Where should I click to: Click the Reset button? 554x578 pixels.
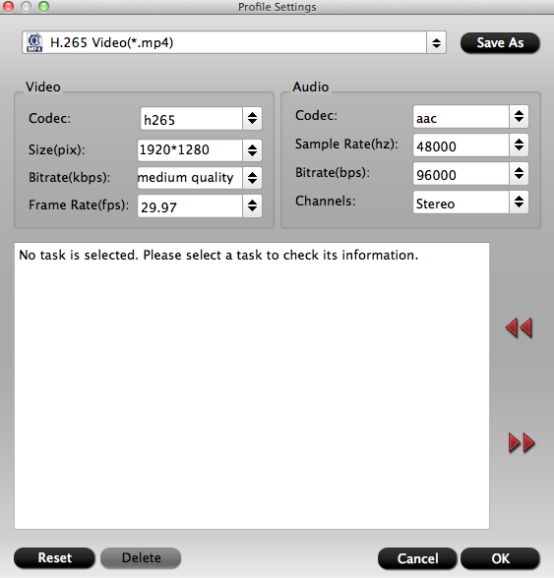click(x=55, y=557)
